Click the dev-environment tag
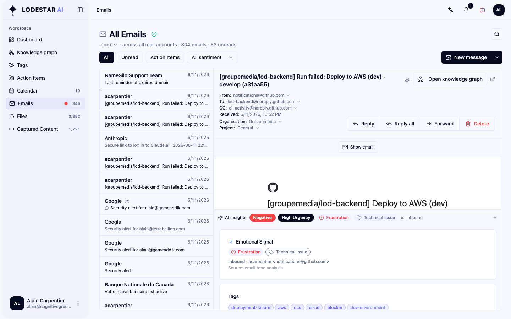This screenshot has width=511, height=319. tap(368, 307)
